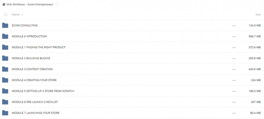
Task: Open ECOM CONSULTING folder icon
Action: tap(5, 25)
